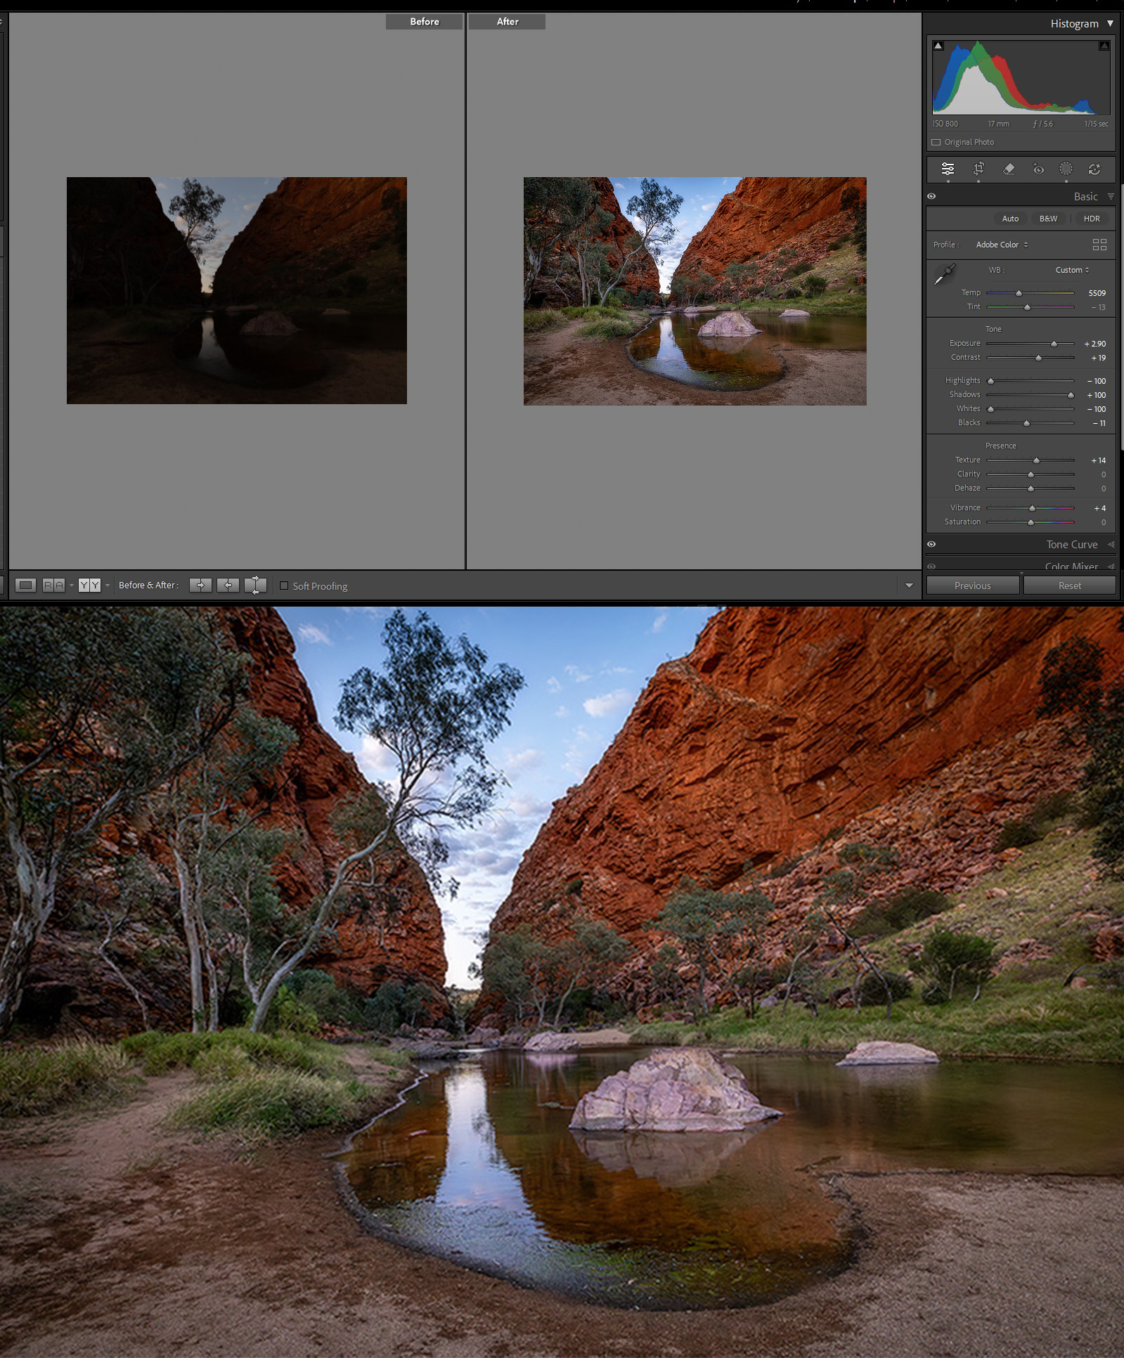1124x1358 pixels.
Task: Click the Reset button
Action: 1069,586
